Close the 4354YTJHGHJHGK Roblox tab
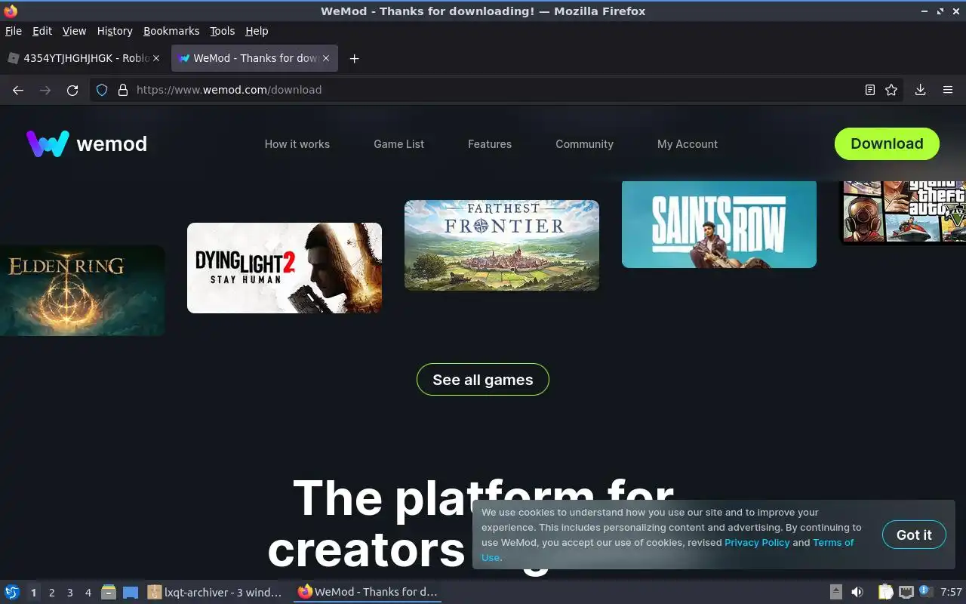The image size is (966, 604). pos(157,58)
